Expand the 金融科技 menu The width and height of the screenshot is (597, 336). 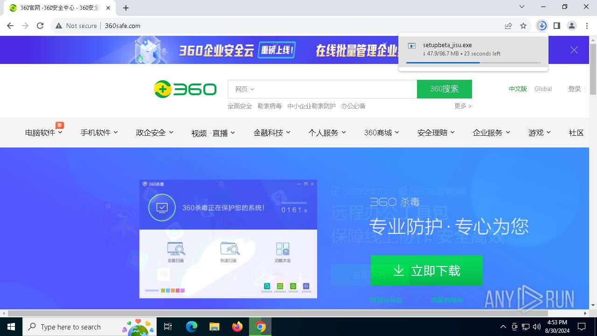[x=272, y=133]
